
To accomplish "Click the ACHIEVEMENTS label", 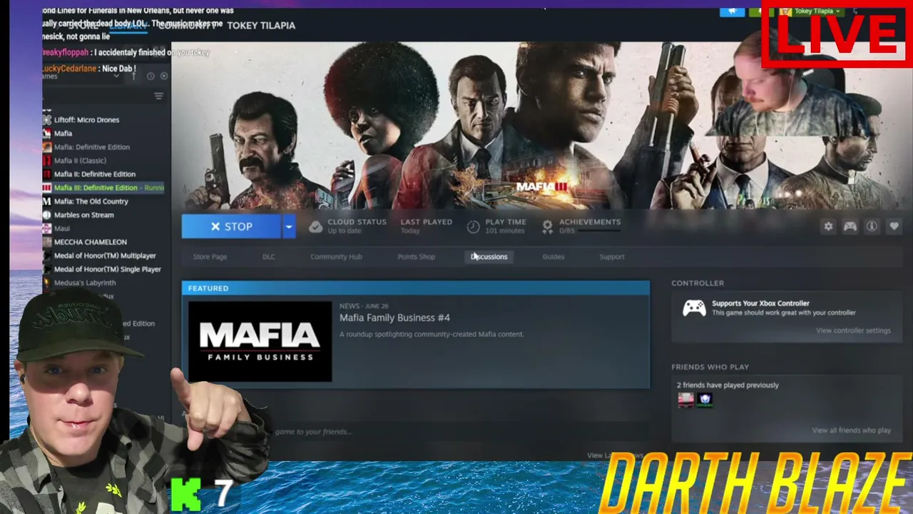I will (590, 222).
